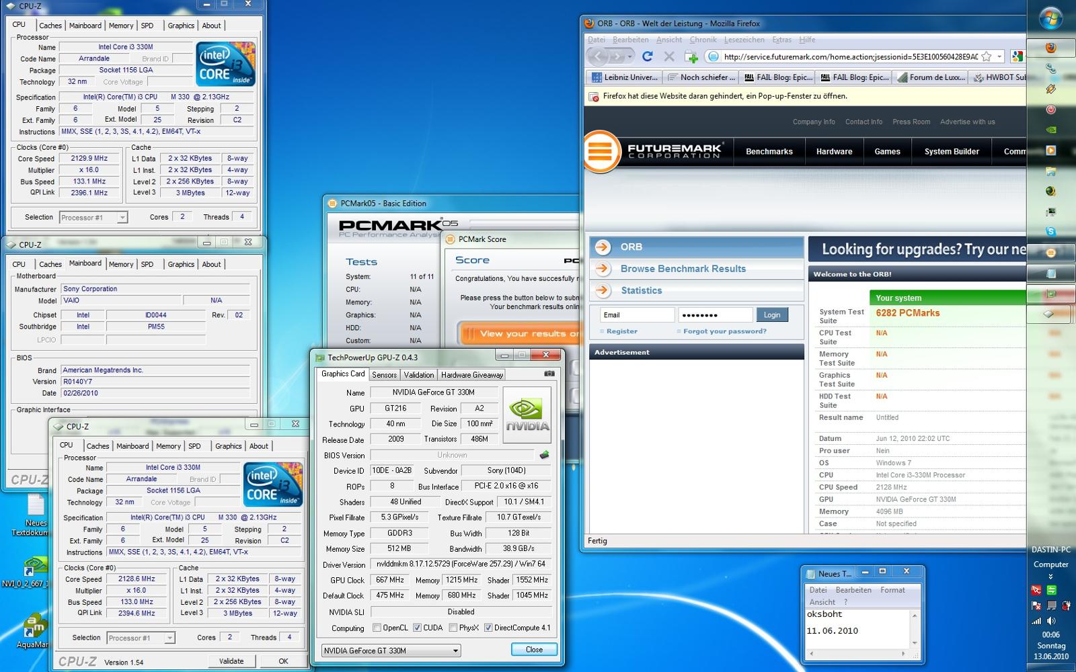
Task: Open the Firefox back-forward history dropdown
Action: 630,56
